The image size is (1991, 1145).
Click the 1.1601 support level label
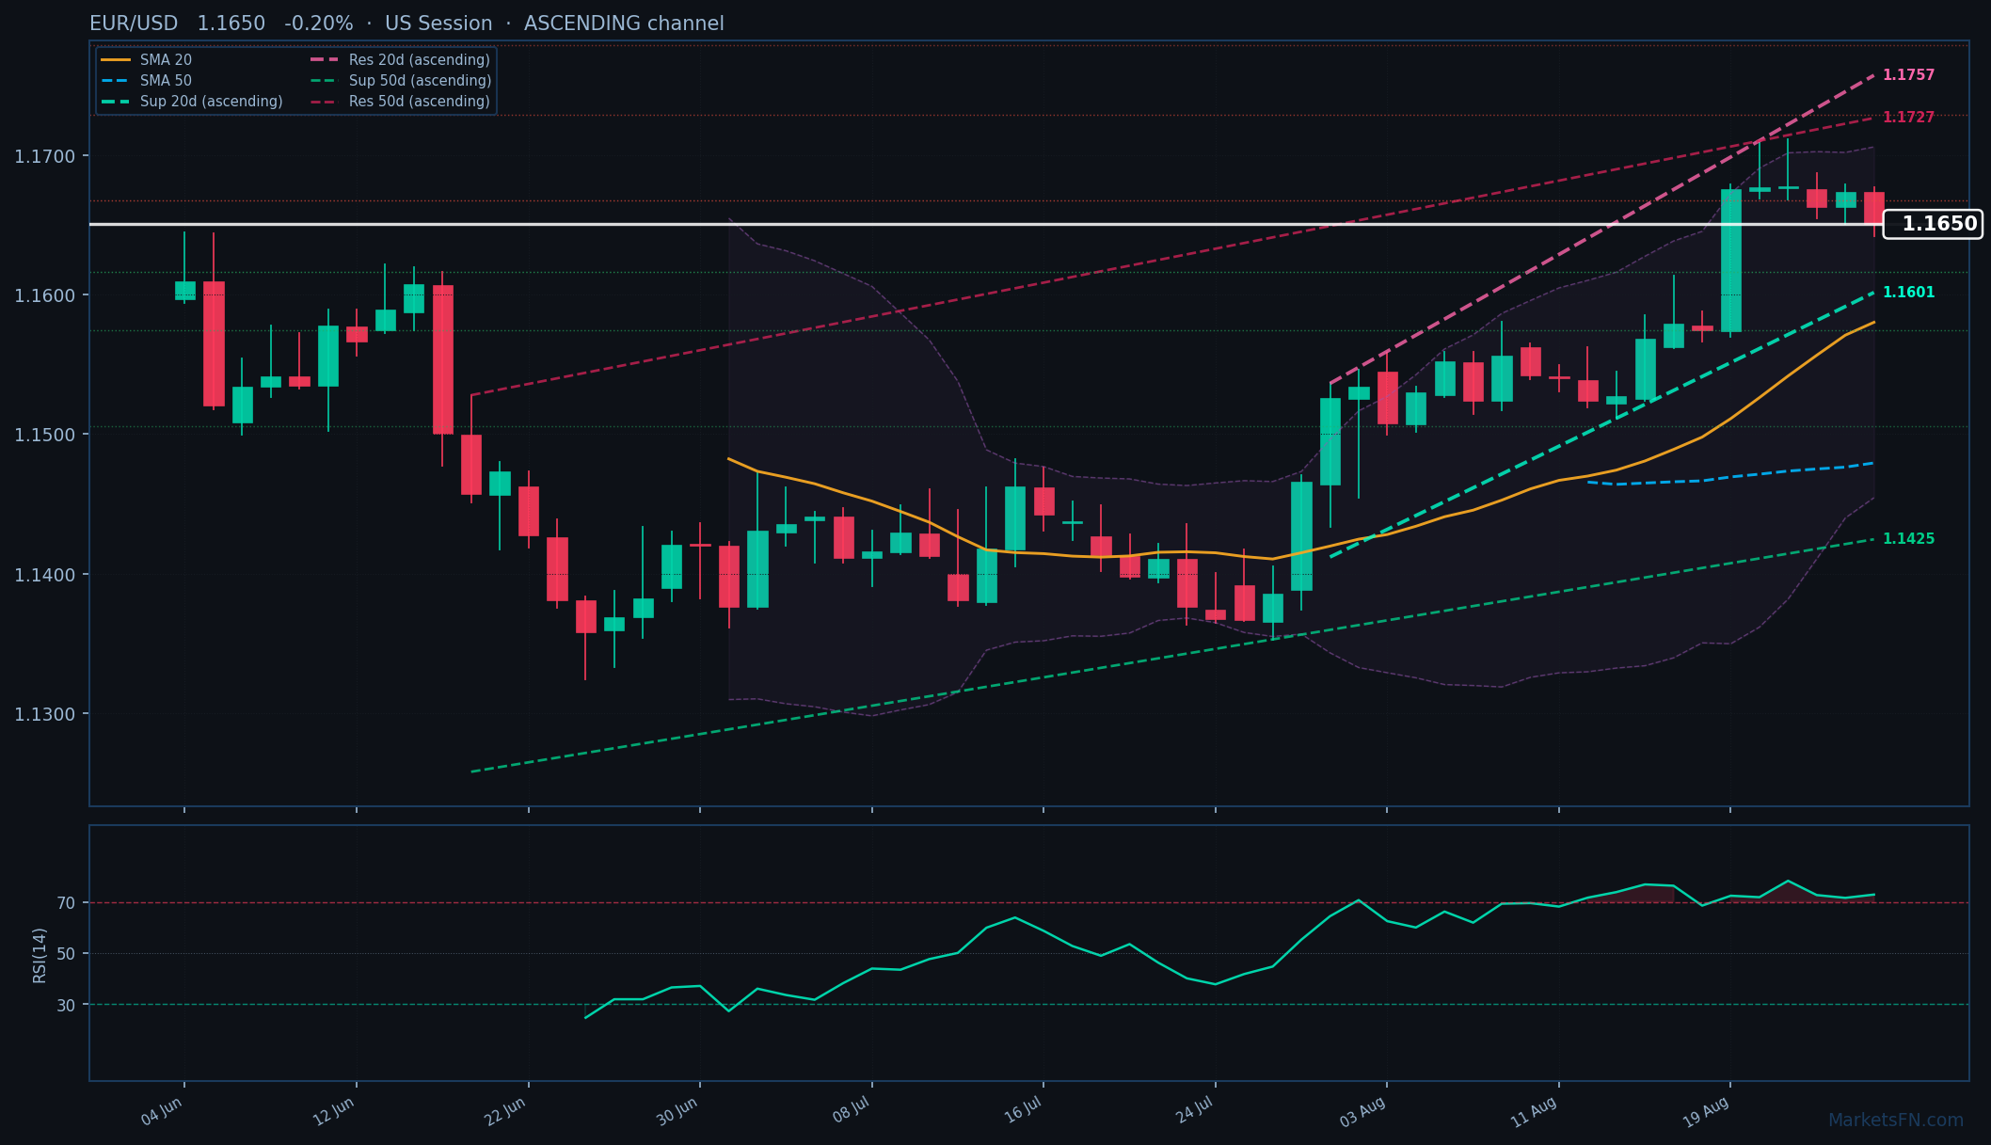1908,293
